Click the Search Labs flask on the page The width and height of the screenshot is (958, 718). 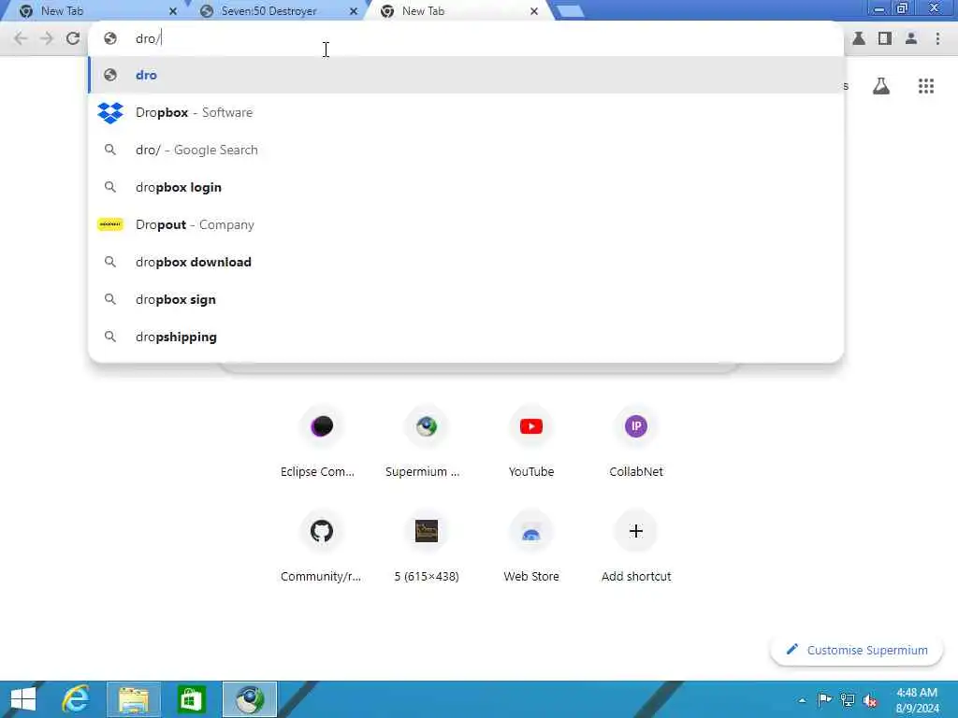881,86
